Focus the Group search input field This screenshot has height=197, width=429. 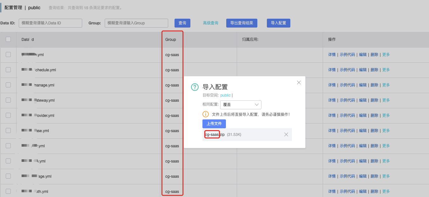[x=136, y=23]
